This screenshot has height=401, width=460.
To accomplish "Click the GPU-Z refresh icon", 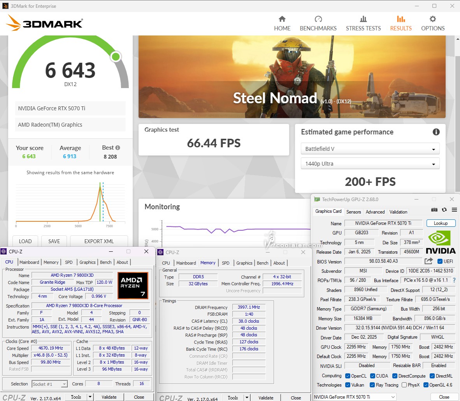I will [444, 210].
